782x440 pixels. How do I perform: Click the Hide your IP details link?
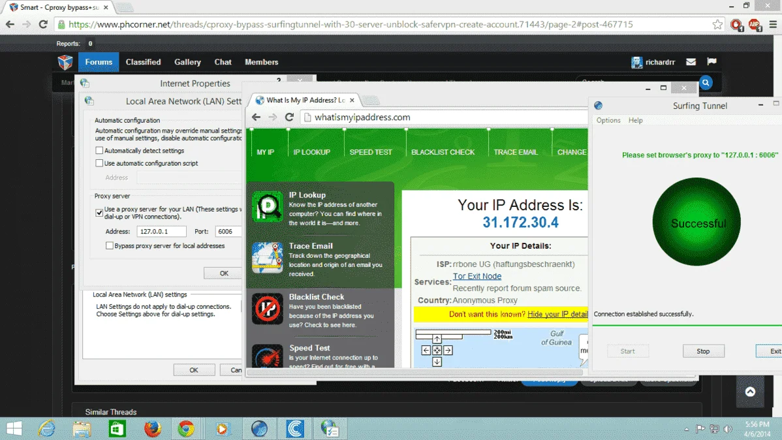coord(557,314)
